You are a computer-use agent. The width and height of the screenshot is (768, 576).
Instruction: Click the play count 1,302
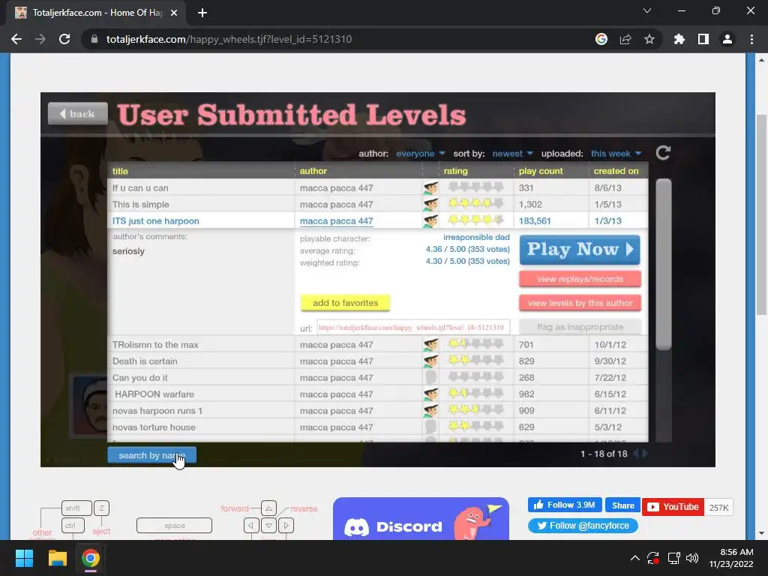(530, 204)
